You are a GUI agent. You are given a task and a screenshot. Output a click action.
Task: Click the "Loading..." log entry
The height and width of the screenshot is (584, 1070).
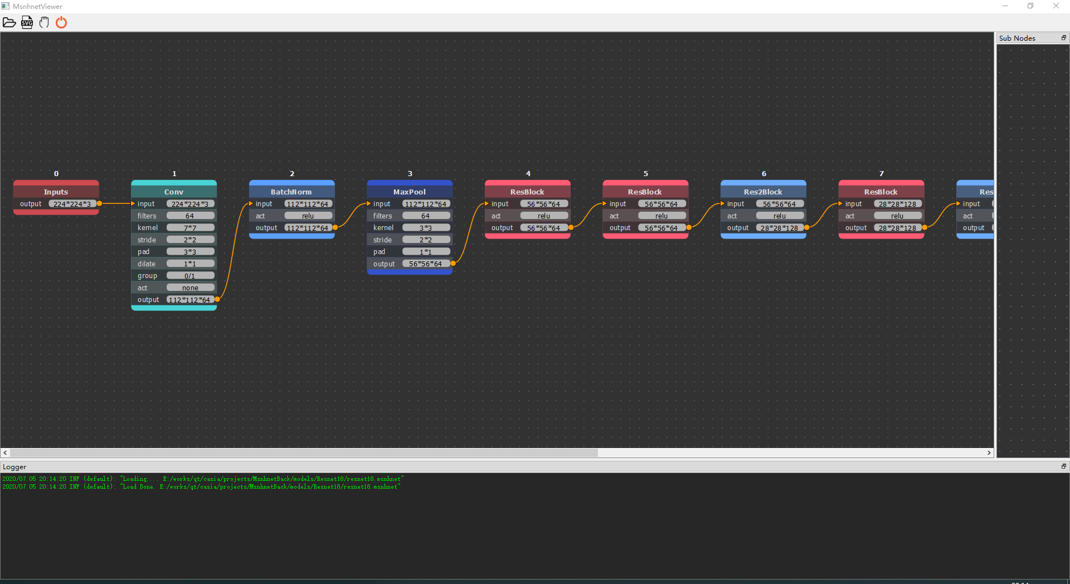click(x=203, y=479)
